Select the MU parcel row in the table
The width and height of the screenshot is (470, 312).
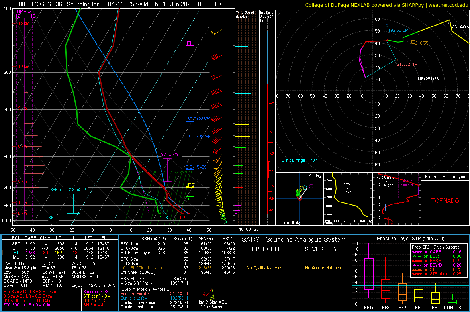click(60, 257)
